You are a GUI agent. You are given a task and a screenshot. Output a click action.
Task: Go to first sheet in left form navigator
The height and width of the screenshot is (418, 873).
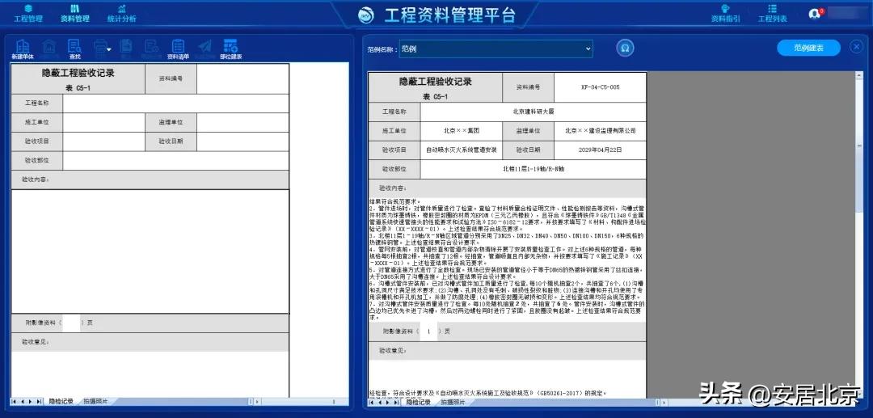pos(15,401)
